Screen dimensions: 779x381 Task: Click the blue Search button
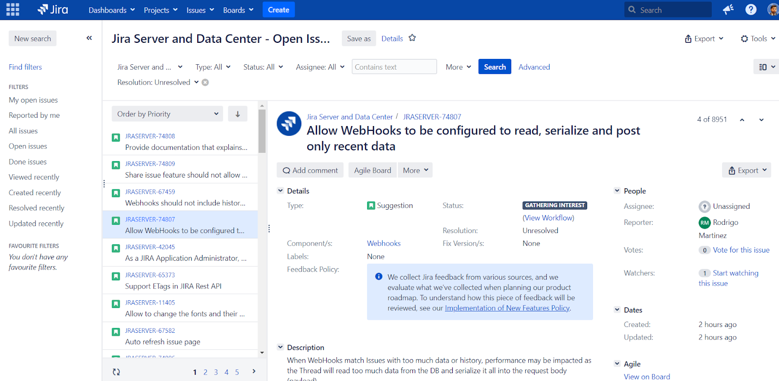[x=495, y=67]
